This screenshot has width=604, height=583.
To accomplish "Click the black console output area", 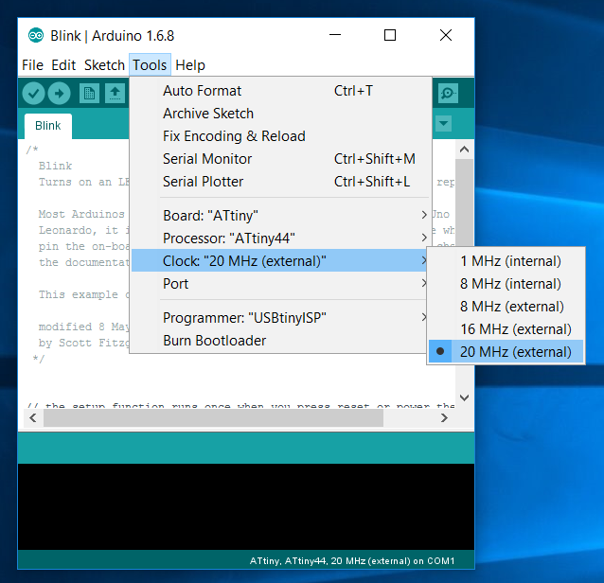I will point(246,506).
